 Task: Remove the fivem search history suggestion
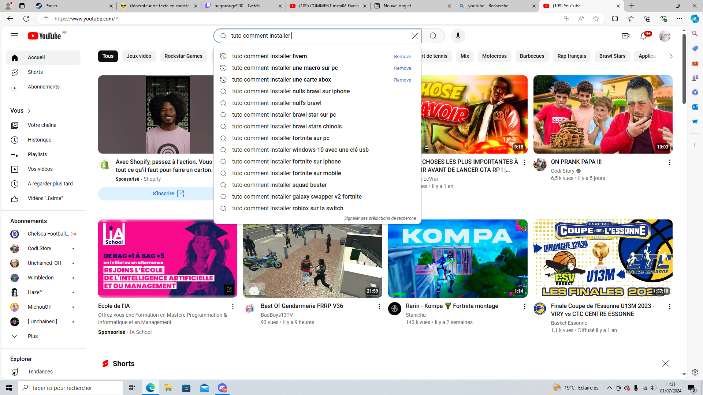[402, 57]
